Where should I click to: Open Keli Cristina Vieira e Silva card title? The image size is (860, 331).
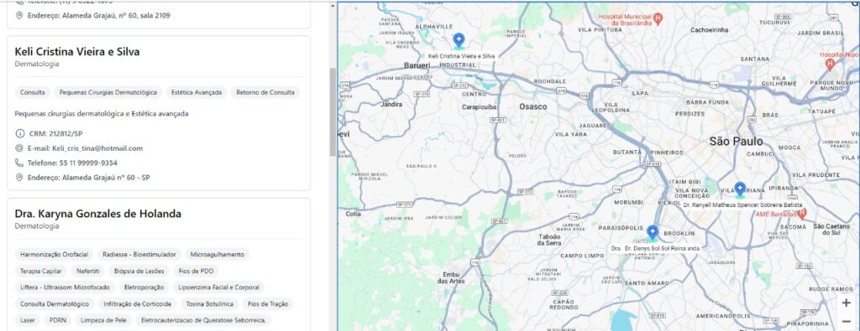[77, 52]
